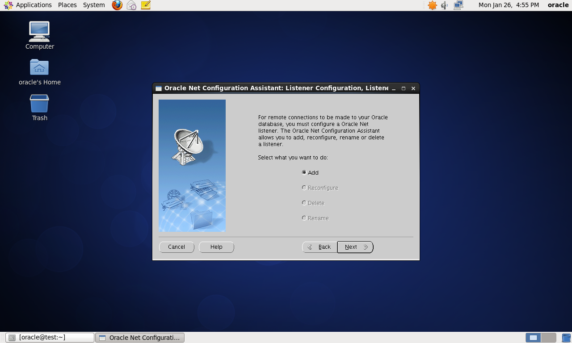Minimize the Oracle Net Configuration Assistant window
The height and width of the screenshot is (343, 572).
(394, 88)
